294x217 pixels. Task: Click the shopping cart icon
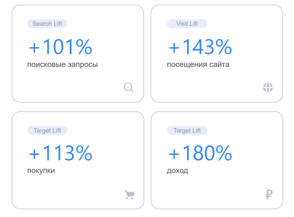click(129, 195)
